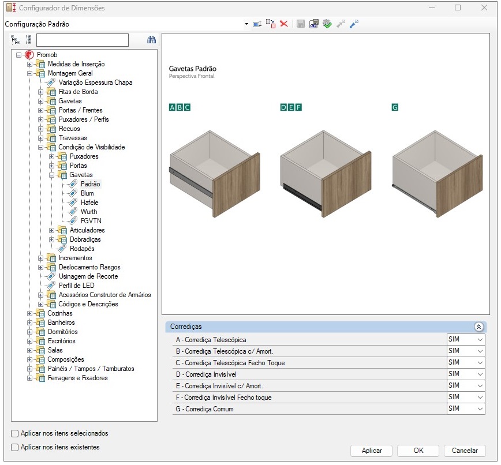Open dropdown for A - Corrediça Telescópica
This screenshot has height=465, width=501.
click(x=480, y=340)
